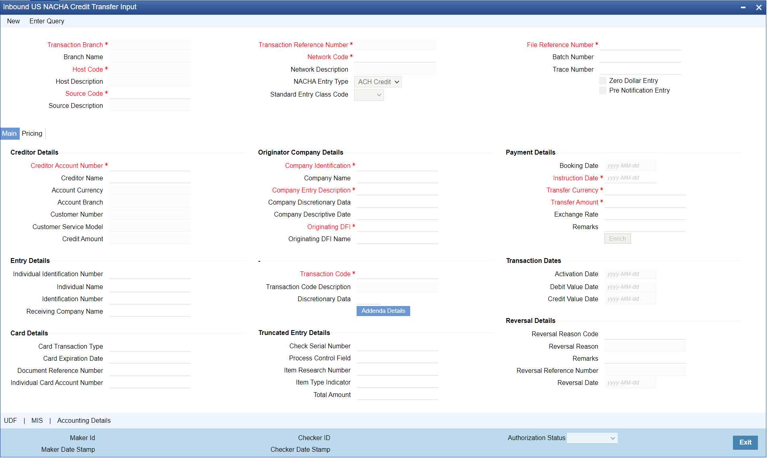Click the Company Descriptive Date field

point(398,215)
